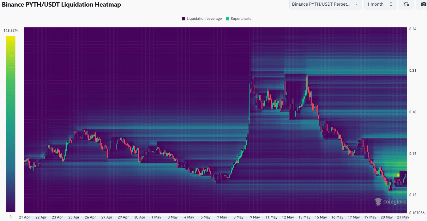This screenshot has height=221, width=427.
Task: Click the 3 May date axis label
Action: pyautogui.click(x=172, y=217)
